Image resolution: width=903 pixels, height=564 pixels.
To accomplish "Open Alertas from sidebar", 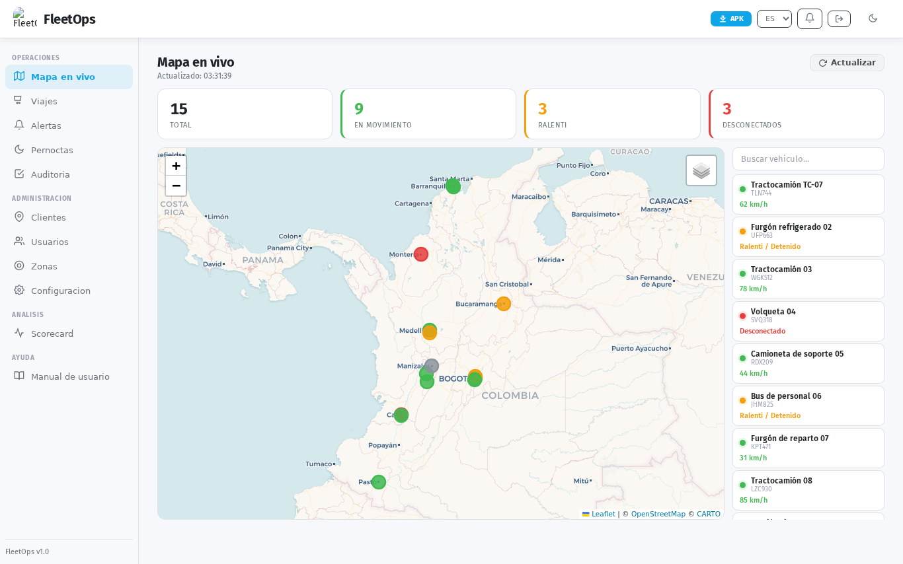I will click(69, 125).
